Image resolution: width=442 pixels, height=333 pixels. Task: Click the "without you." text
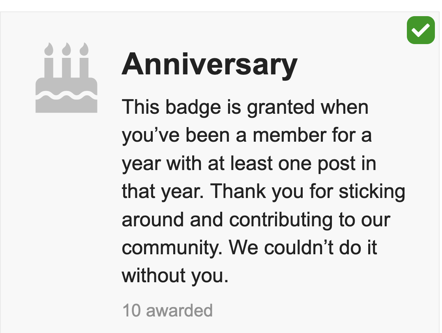pyautogui.click(x=175, y=276)
